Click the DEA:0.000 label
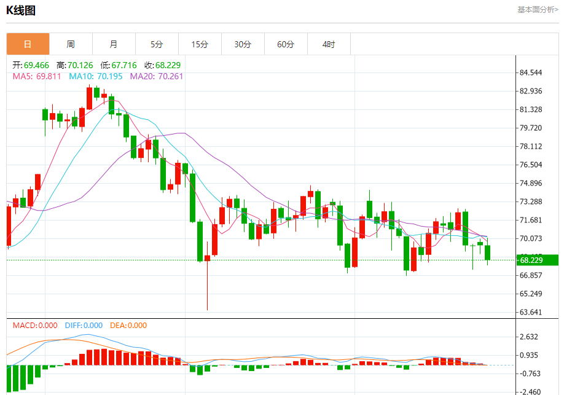 point(128,325)
